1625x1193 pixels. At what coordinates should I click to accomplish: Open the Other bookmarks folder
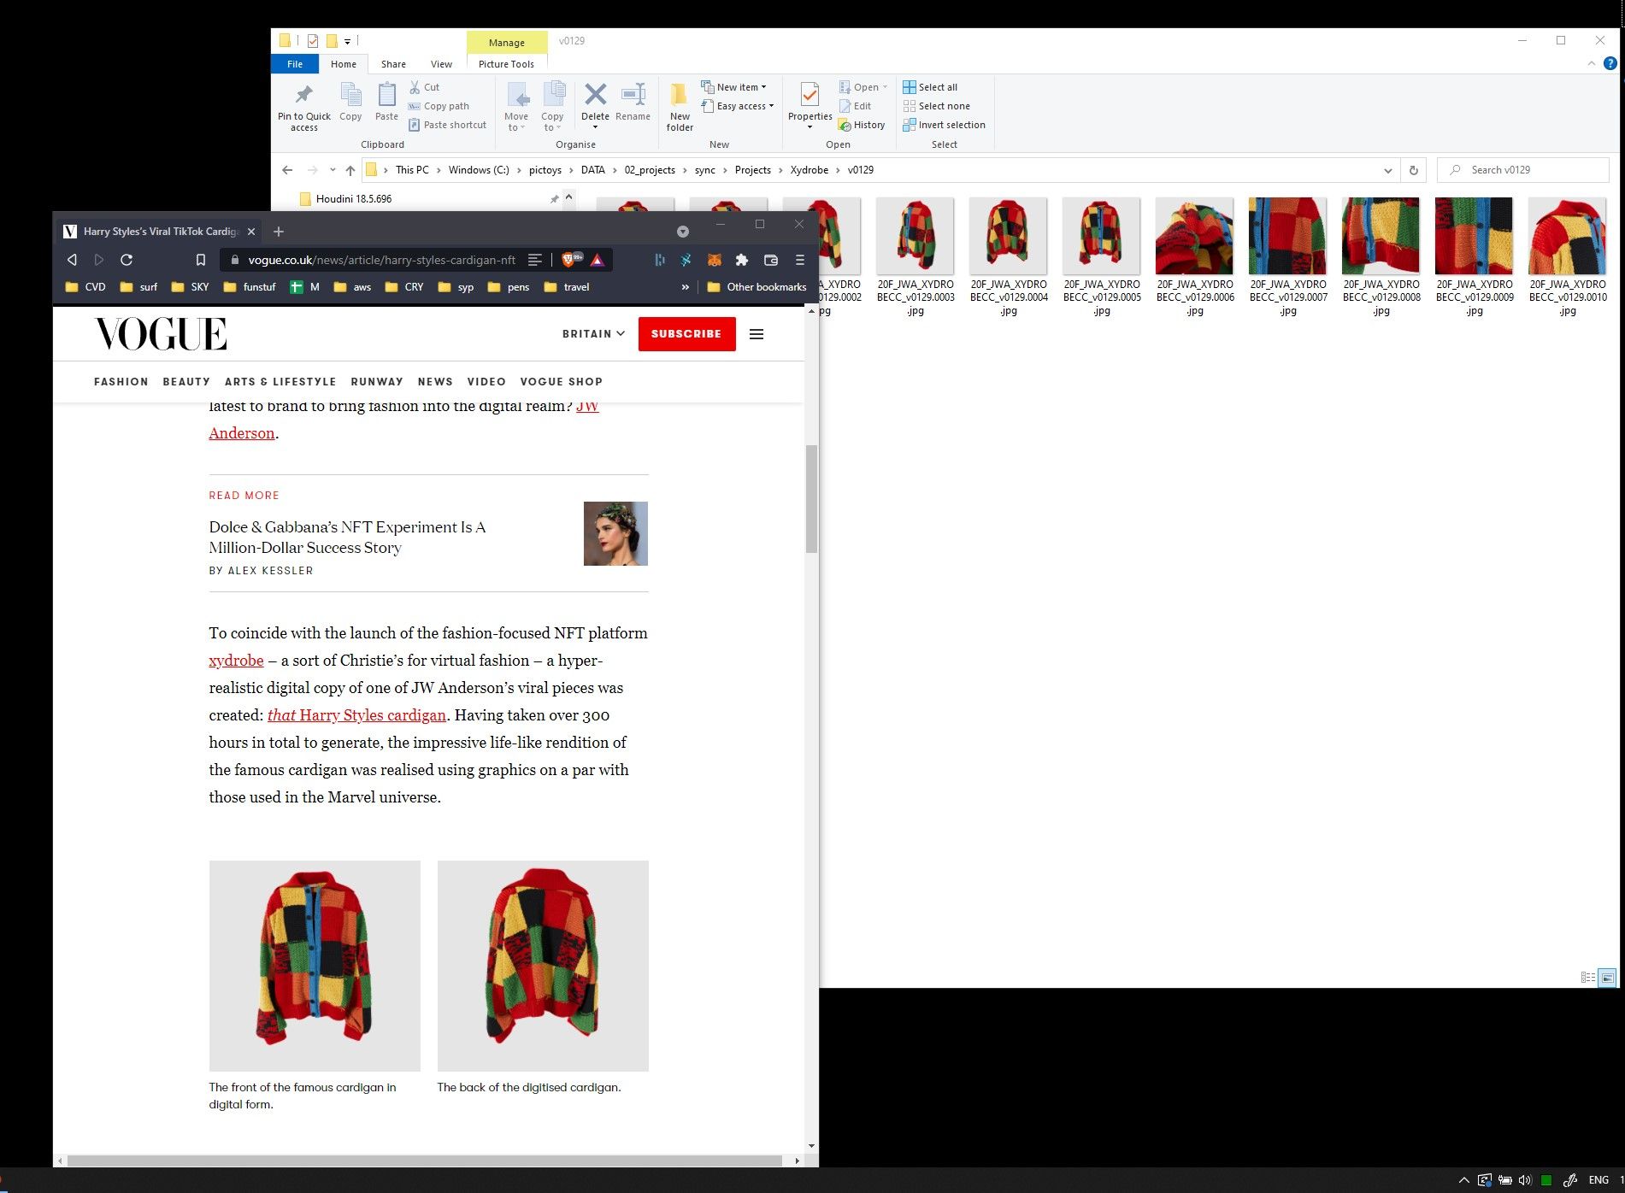pyautogui.click(x=757, y=287)
